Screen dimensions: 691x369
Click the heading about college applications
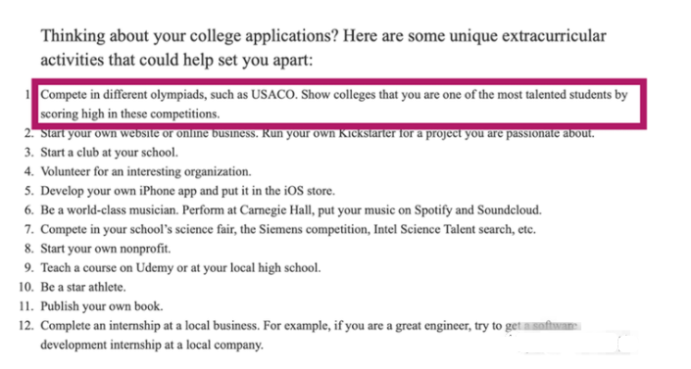pos(323,48)
